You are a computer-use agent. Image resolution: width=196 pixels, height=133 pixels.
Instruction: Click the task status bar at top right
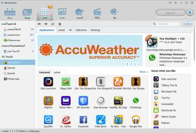pyautogui.click(x=171, y=13)
